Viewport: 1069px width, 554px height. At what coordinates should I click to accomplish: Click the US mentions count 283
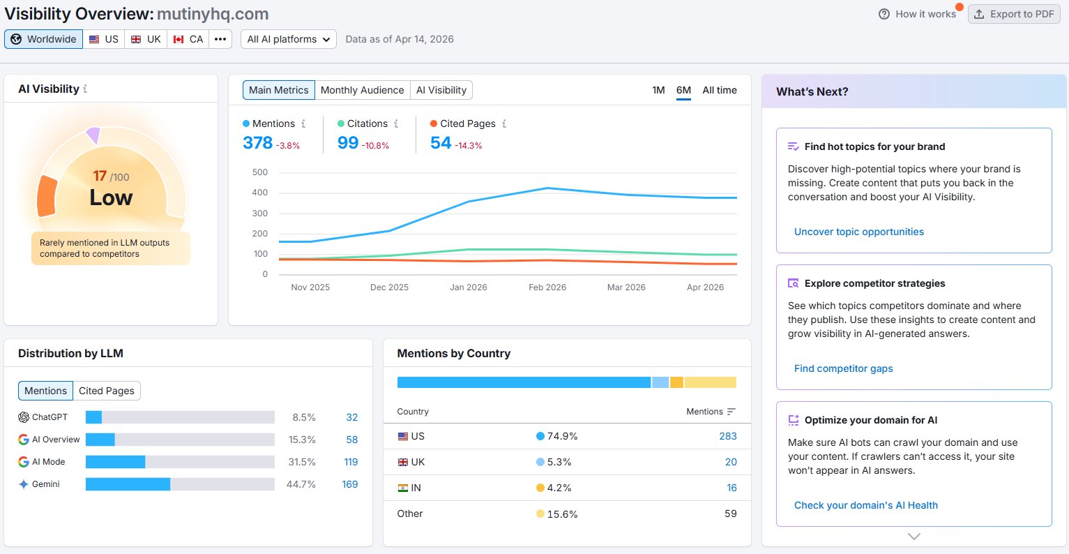[728, 436]
